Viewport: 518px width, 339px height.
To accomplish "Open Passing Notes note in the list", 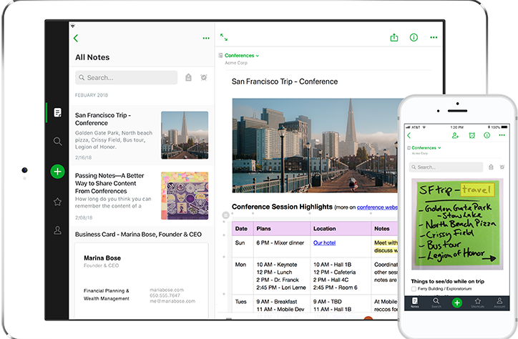I will pos(142,196).
